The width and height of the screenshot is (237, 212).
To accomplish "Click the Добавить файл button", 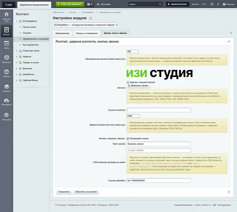I will pyautogui.click(x=138, y=86).
